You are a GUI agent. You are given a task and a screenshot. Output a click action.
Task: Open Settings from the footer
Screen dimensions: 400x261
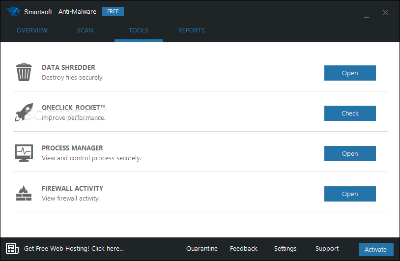(x=285, y=249)
